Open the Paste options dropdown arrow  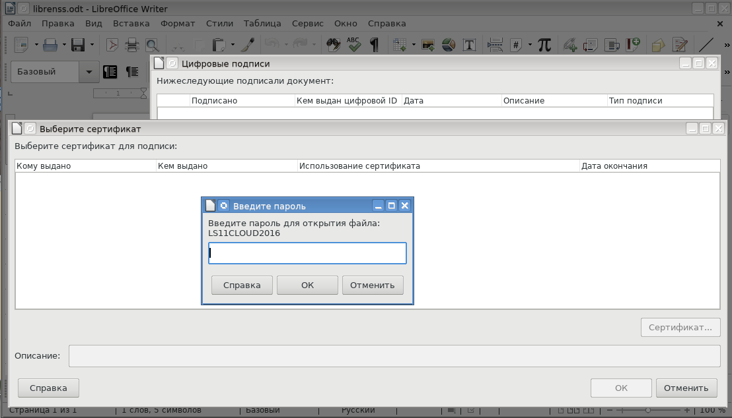click(x=233, y=45)
